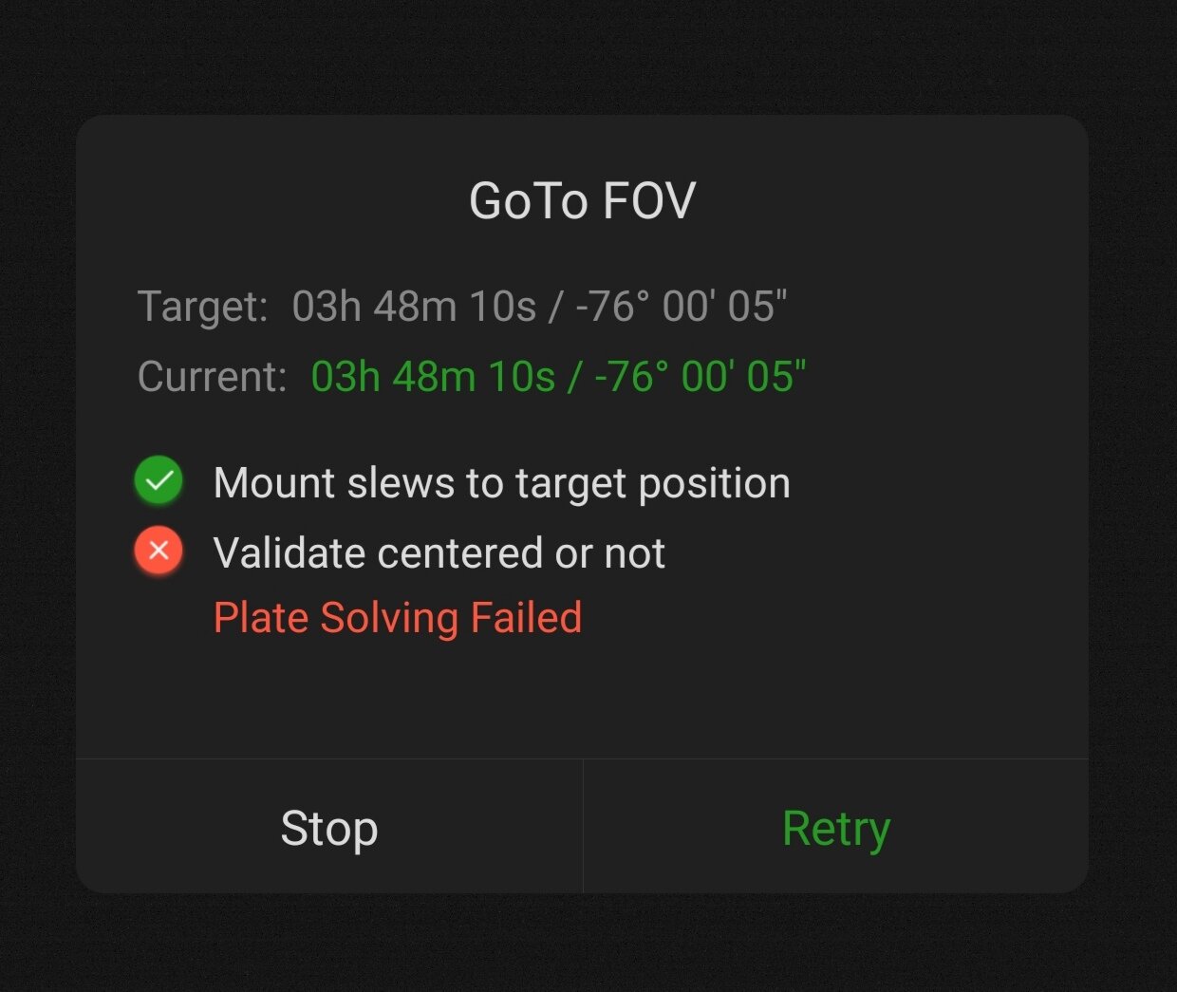Click the Plate Solving Failed error message
The height and width of the screenshot is (992, 1177).
point(397,618)
